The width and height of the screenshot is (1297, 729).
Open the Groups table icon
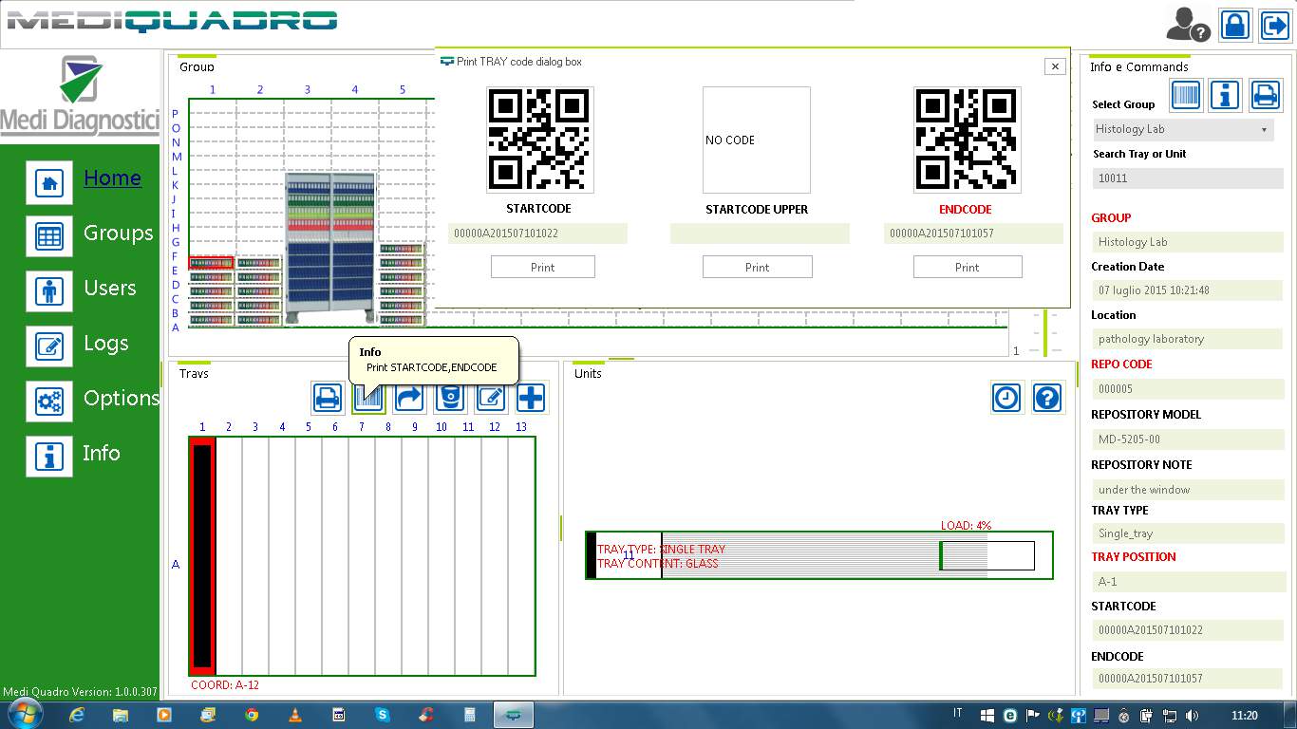[x=49, y=236]
